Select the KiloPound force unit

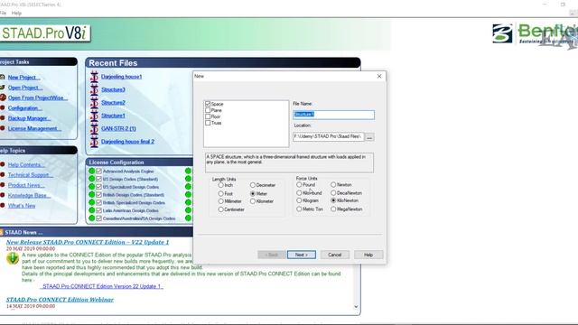pyautogui.click(x=299, y=192)
